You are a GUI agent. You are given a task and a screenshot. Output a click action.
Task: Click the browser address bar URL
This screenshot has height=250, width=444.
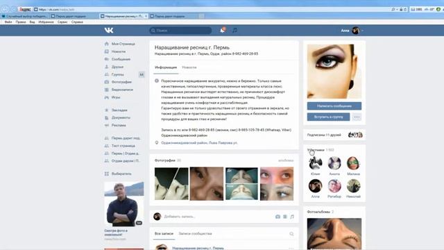pos(57,9)
